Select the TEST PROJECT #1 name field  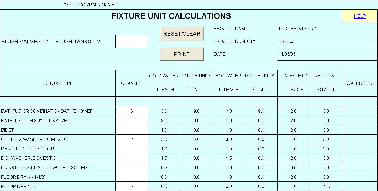coord(328,28)
